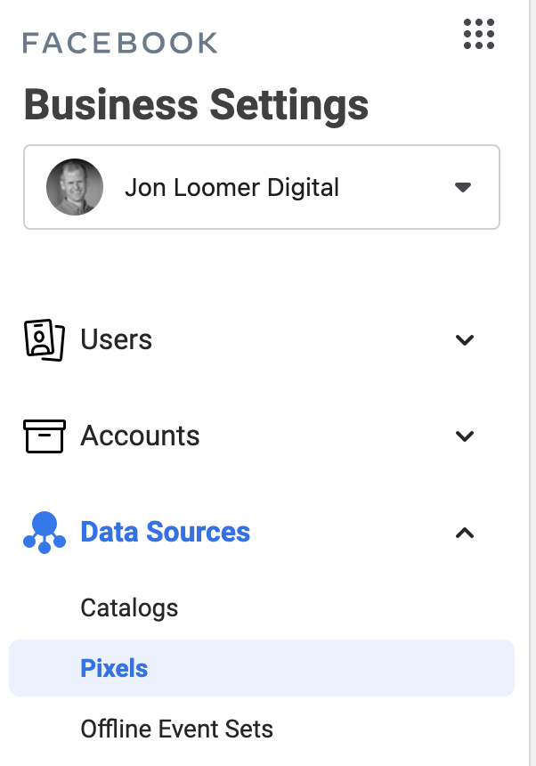The image size is (536, 766).
Task: Click the Business Settings heading
Action: point(196,104)
